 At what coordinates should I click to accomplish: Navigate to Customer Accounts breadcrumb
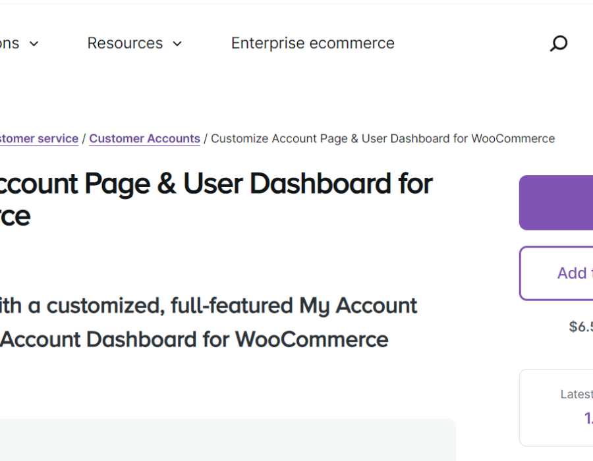[x=144, y=139]
